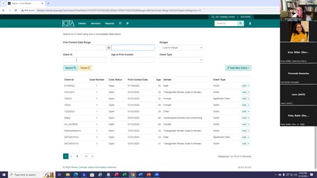Open the user profile icon in navbar
The height and width of the screenshot is (178, 317).
click(x=250, y=23)
